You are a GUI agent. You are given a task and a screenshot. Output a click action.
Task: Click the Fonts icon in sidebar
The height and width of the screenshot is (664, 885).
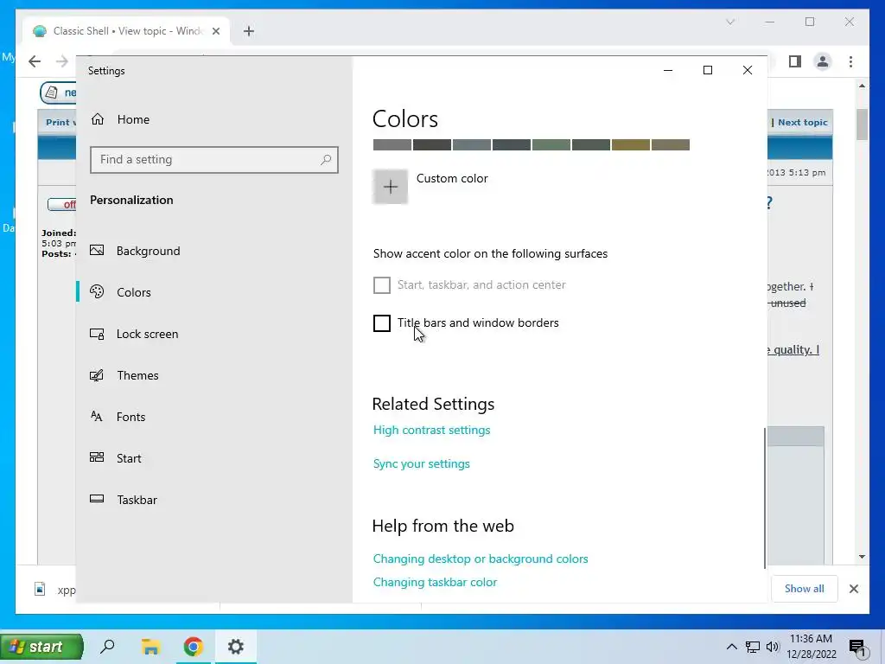point(97,416)
